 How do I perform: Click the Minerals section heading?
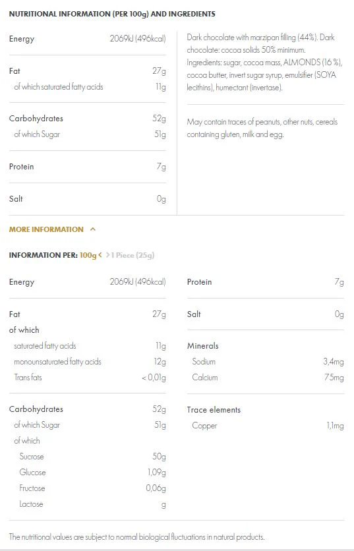(x=203, y=346)
